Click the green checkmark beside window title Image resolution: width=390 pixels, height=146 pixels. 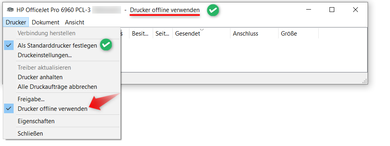(x=213, y=10)
